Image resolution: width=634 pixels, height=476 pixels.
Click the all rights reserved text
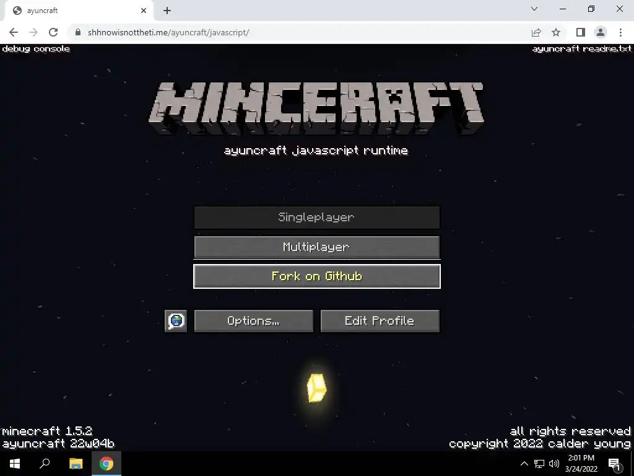click(570, 431)
